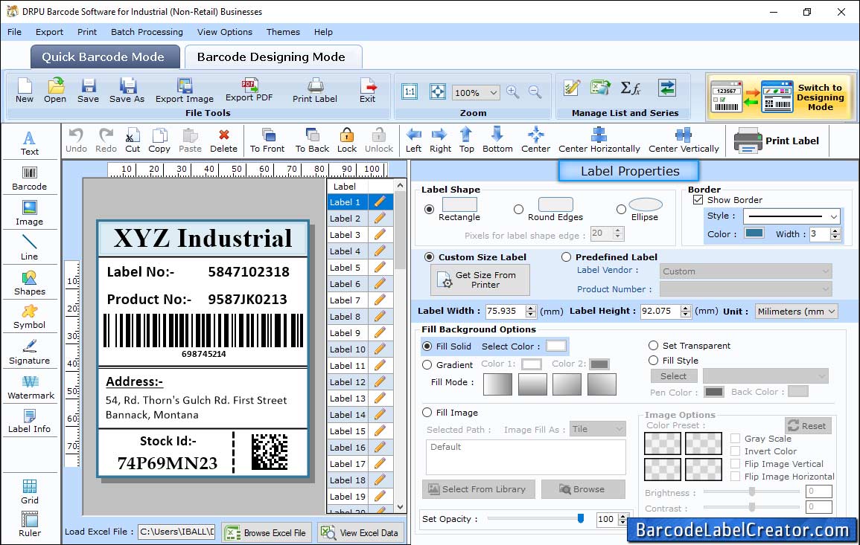
Task: Open the Product Number dropdown
Action: click(x=745, y=288)
